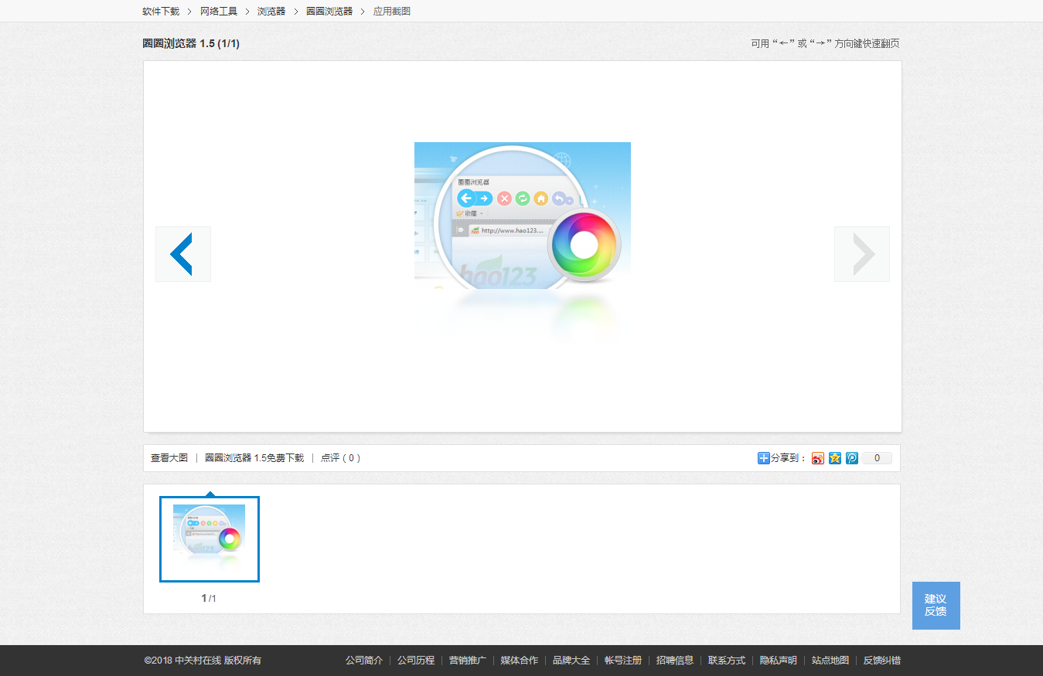Click the arrow-key paging hint text

825,44
